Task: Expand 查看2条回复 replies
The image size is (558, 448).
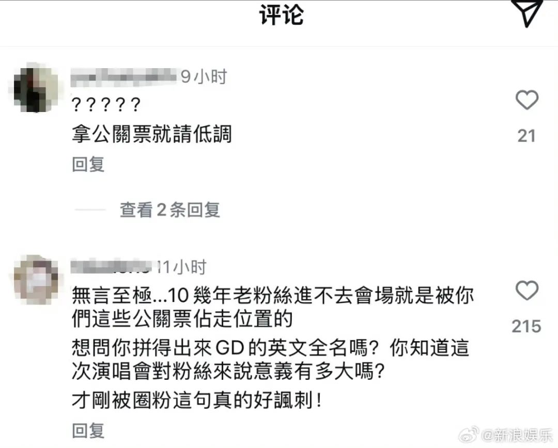Action: coord(170,210)
